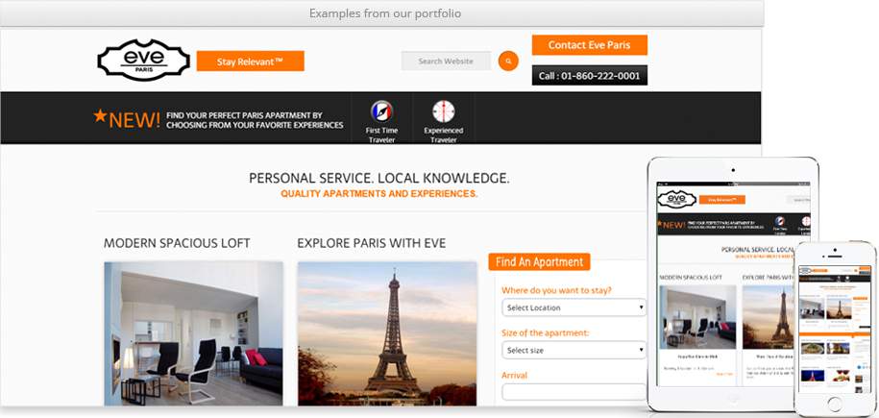This screenshot has width=879, height=418.
Task: Click the 'Arrival' label
Action: click(515, 376)
